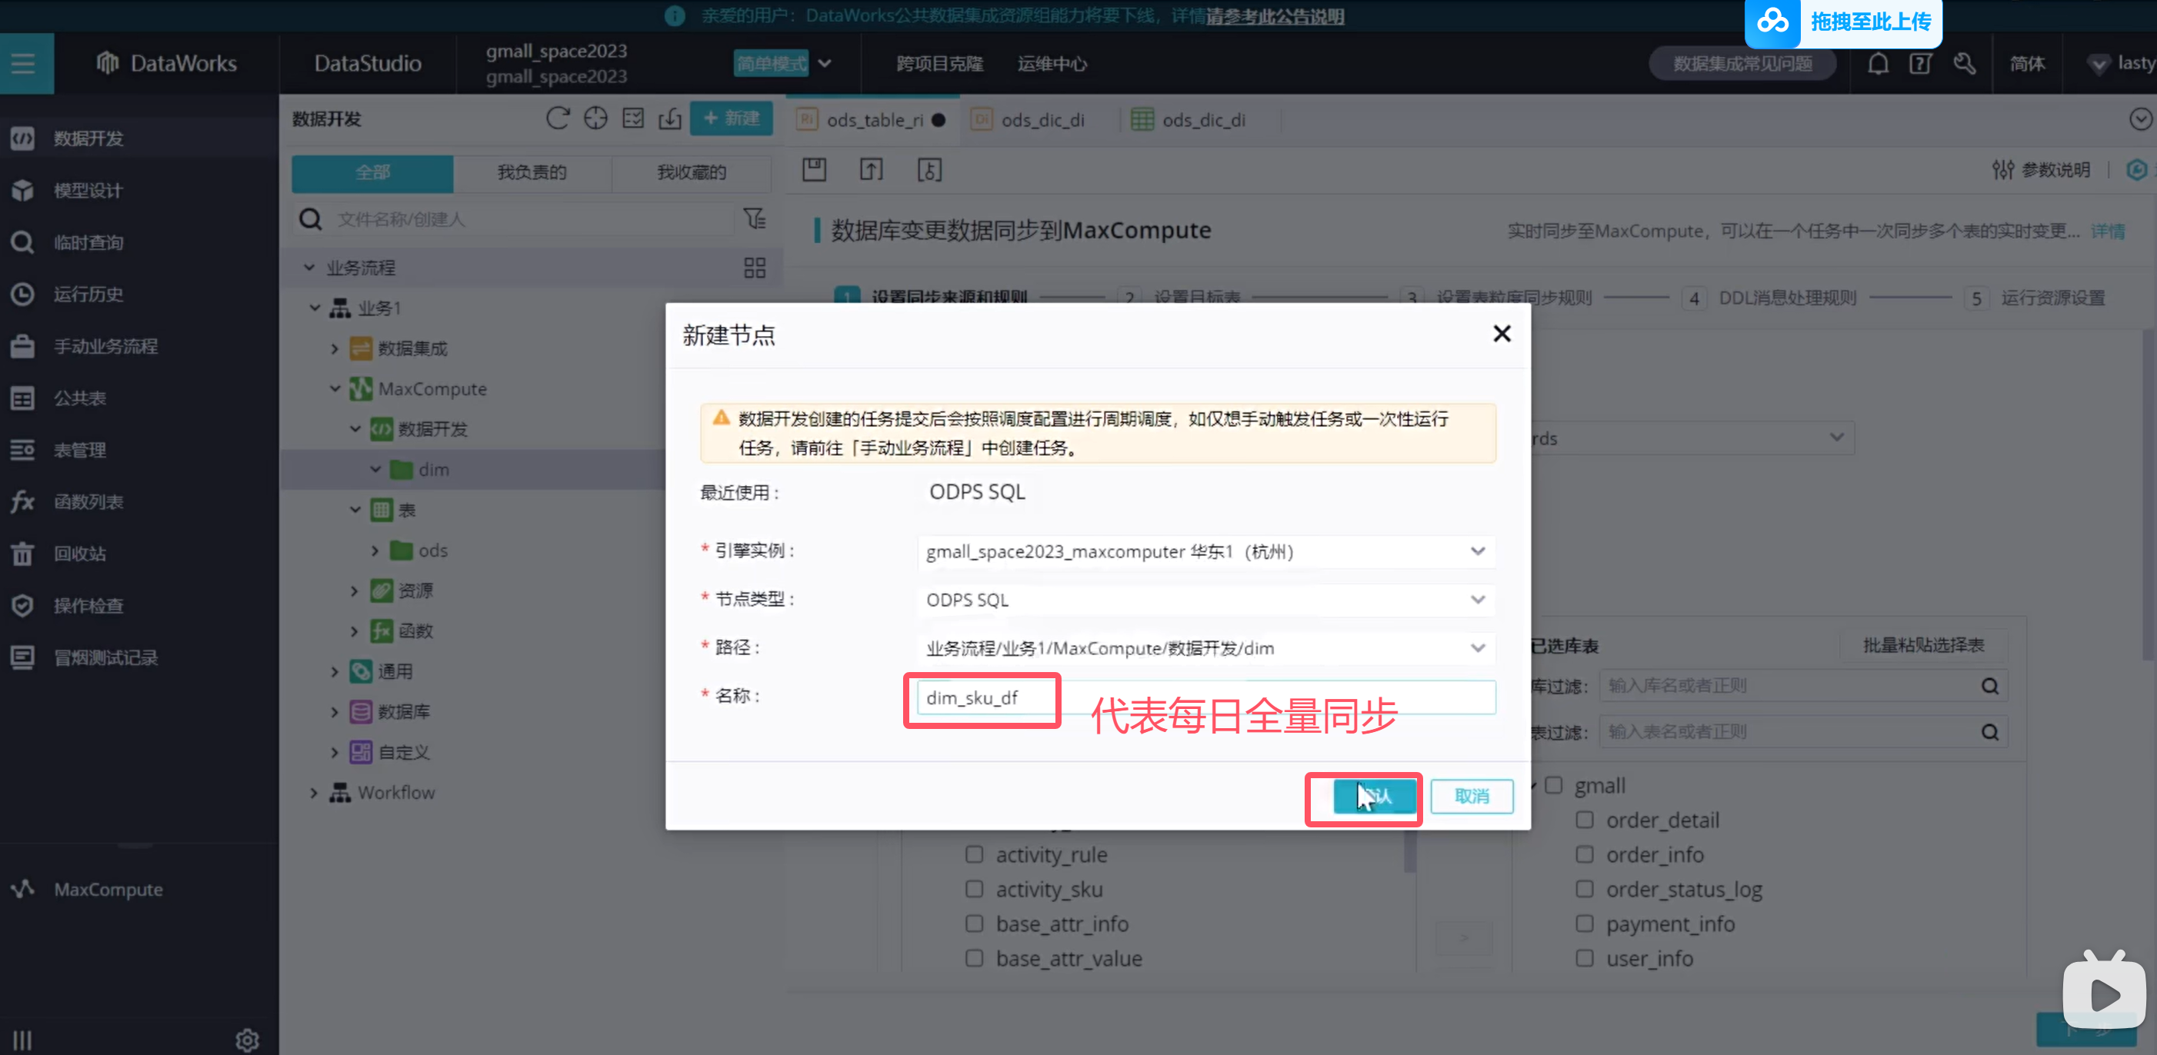
Task: Click the 新建 button
Action: coord(731,118)
